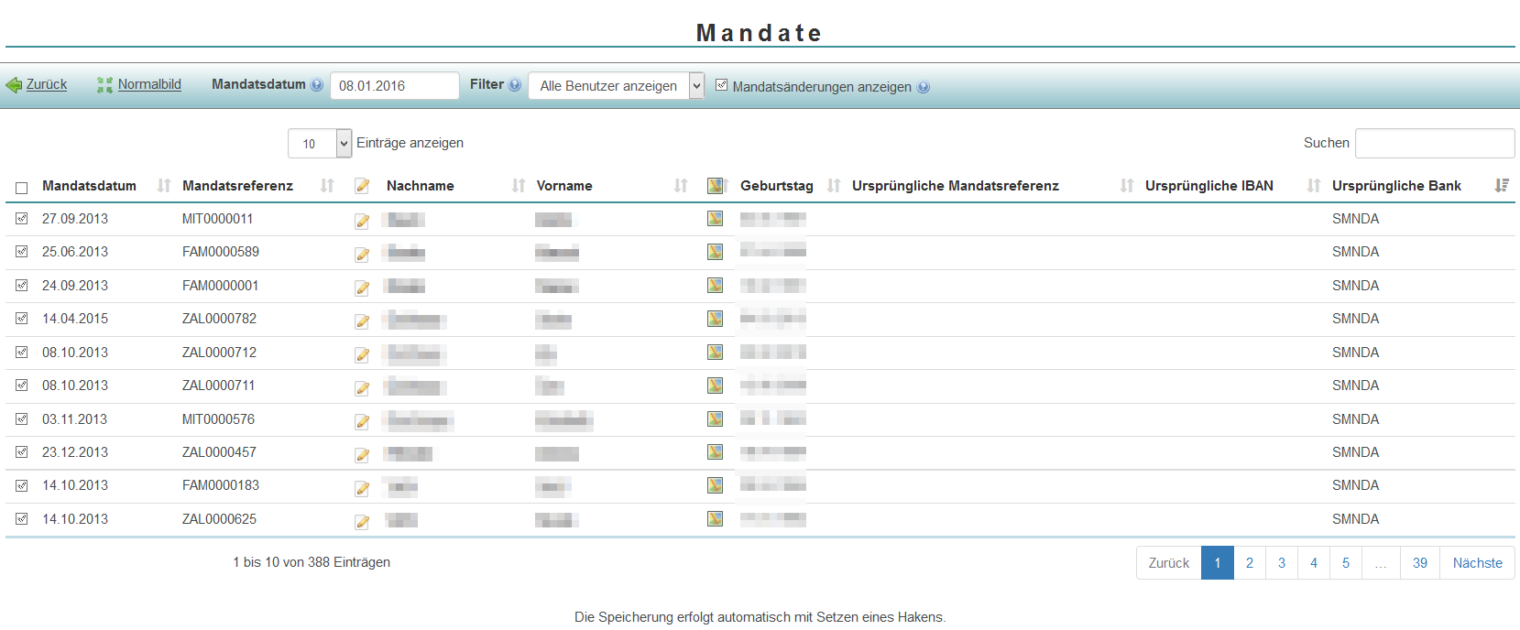Click the edit pencil icon for MIT0000011
1520x630 pixels.
click(362, 221)
